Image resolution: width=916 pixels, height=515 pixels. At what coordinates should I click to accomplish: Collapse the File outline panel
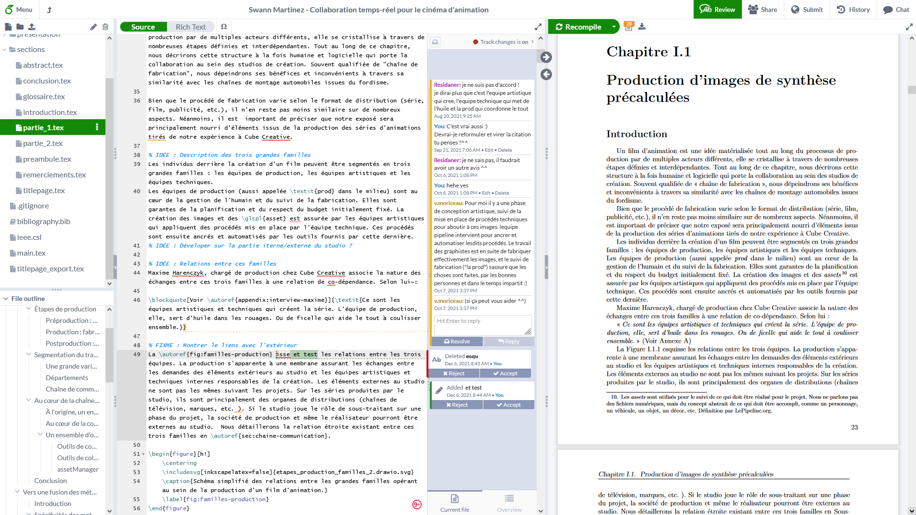point(6,299)
